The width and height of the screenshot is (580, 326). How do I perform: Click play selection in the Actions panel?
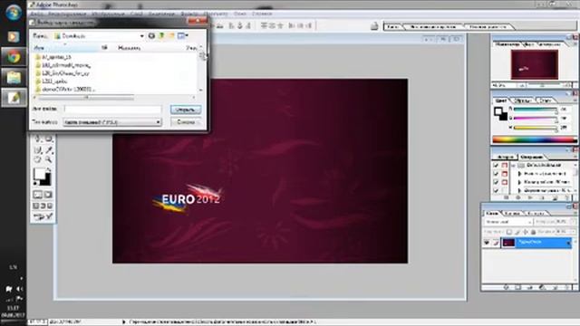point(530,197)
